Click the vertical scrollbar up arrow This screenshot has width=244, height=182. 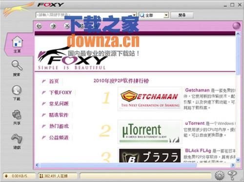pyautogui.click(x=238, y=34)
